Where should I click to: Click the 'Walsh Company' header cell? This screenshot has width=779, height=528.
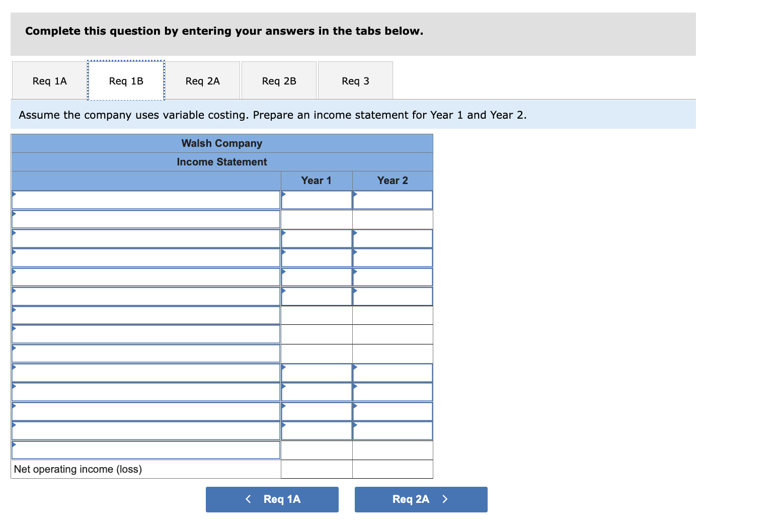pos(221,143)
